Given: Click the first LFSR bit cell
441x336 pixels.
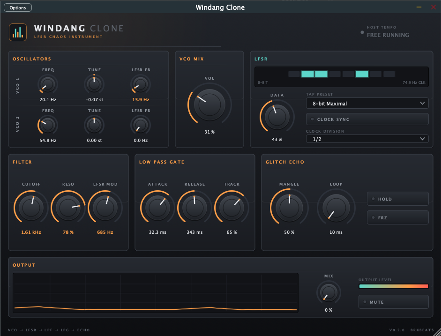Looking at the screenshot, I should click(x=294, y=74).
